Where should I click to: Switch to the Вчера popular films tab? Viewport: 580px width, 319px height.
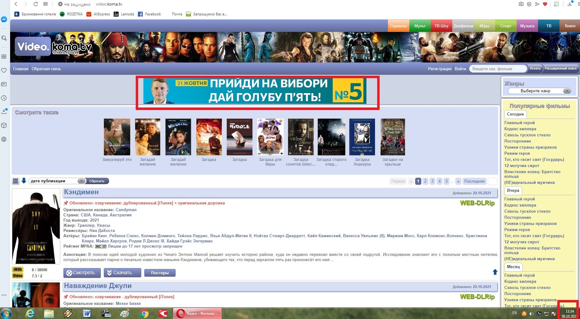tap(513, 191)
